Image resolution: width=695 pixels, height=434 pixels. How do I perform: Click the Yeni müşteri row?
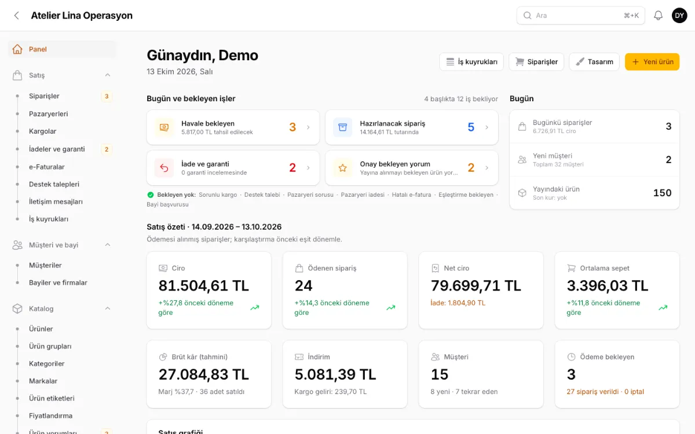click(x=595, y=160)
